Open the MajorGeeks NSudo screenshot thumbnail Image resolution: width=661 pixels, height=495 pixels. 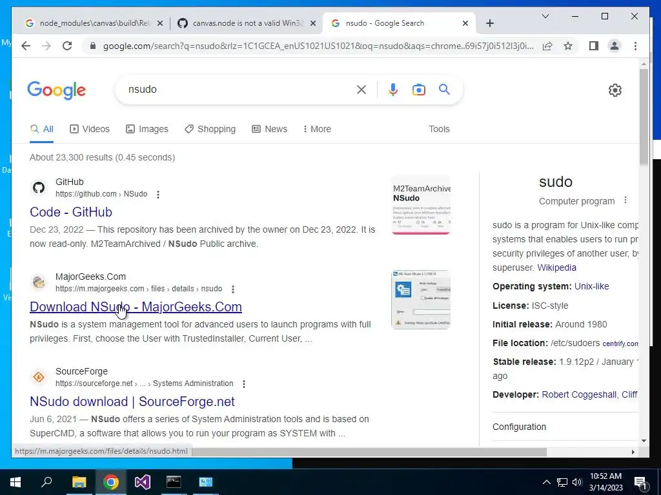(421, 300)
